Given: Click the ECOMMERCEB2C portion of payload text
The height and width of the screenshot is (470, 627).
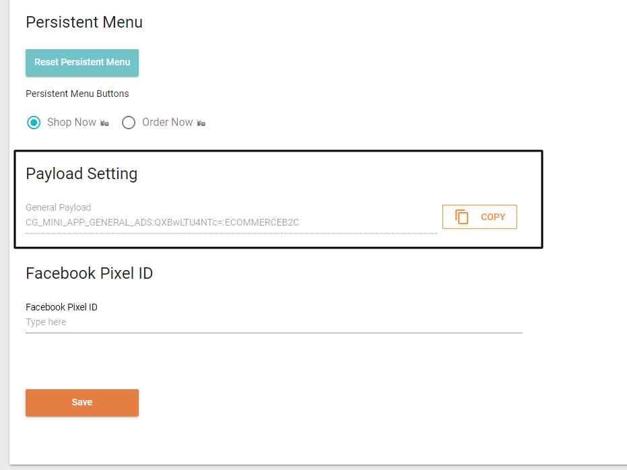Looking at the screenshot, I should 262,223.
